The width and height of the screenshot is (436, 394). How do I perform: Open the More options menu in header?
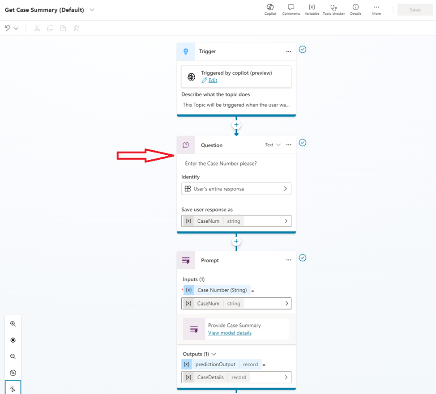[x=376, y=9]
